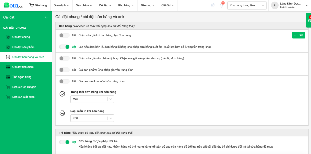The height and width of the screenshot is (154, 311).
Task: Click the green floating shopping cart icon
Action: [309, 20]
